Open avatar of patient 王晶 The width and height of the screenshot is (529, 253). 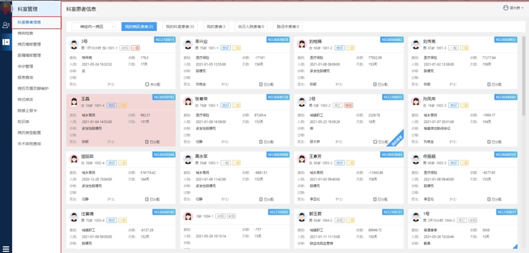coord(74,102)
